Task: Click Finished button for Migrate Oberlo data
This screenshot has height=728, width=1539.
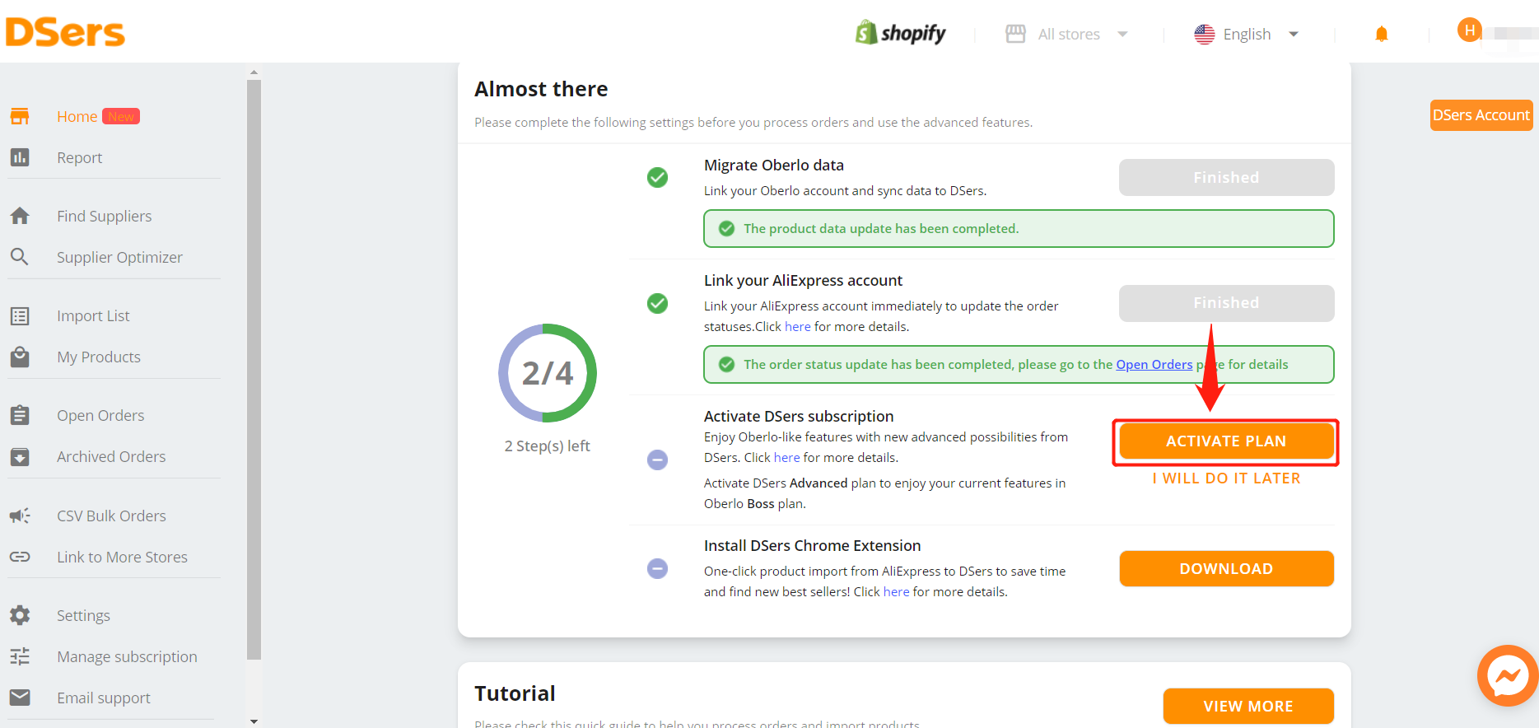Action: click(1226, 177)
